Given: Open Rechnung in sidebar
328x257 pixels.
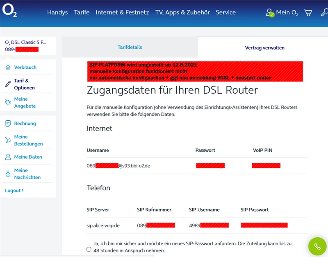Looking at the screenshot, I should point(25,124).
